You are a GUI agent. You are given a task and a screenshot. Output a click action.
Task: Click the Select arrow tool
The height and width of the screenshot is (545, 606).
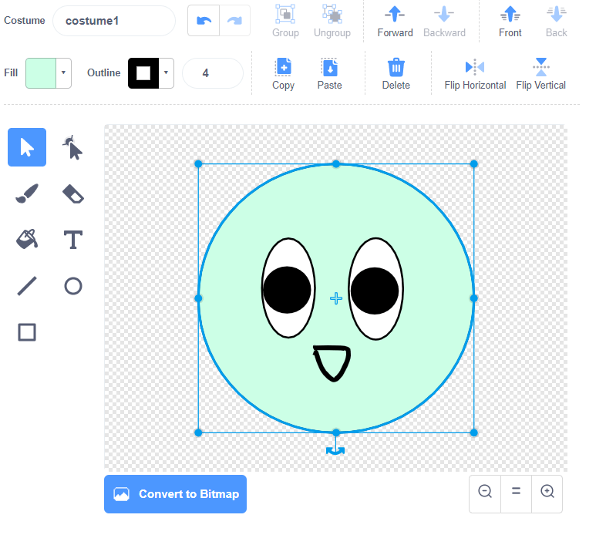coord(27,147)
